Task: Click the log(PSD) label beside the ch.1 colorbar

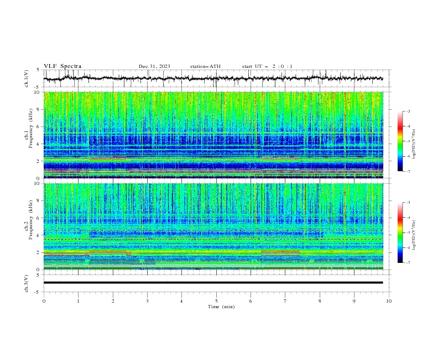Action: (414, 144)
